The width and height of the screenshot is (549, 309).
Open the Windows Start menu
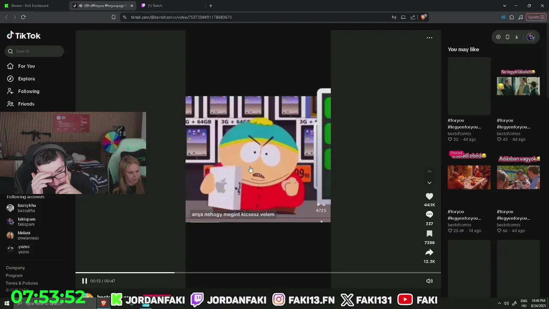pyautogui.click(x=6, y=303)
